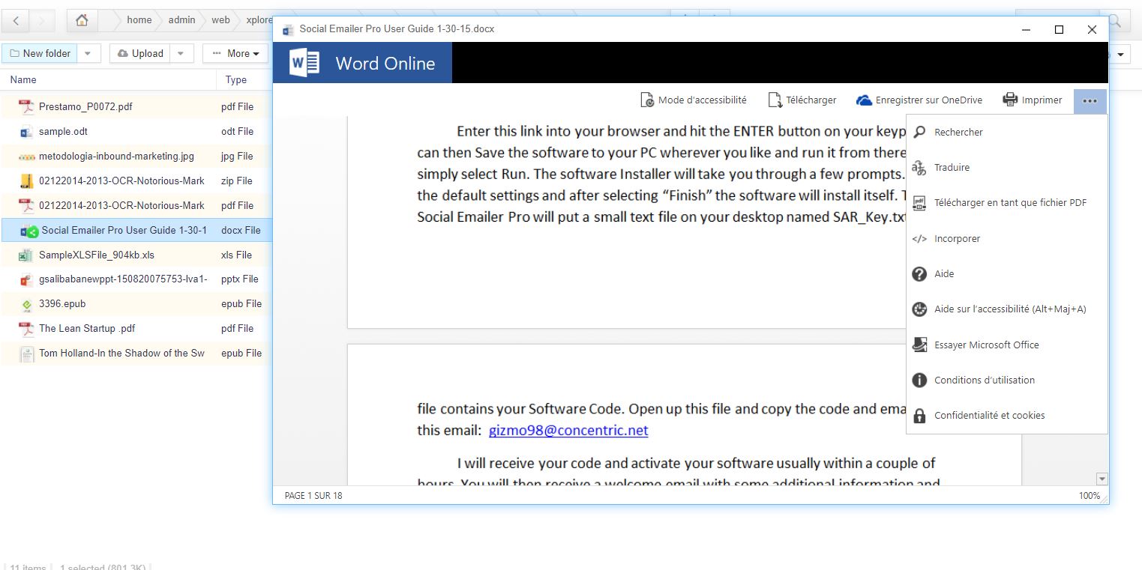The height and width of the screenshot is (570, 1142).
Task: Select the Tom Holland-In the Shadow file
Action: 121,354
